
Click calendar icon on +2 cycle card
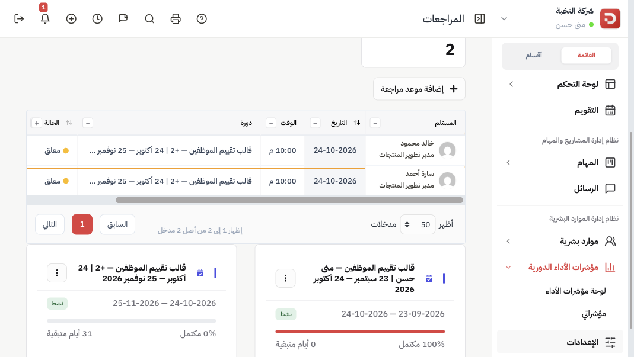(200, 273)
